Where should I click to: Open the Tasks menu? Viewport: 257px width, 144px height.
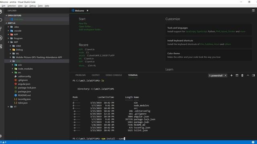coord(40,6)
